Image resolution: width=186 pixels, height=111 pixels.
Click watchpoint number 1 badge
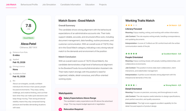coord(60,98)
